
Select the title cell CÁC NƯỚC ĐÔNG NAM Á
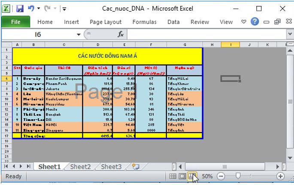click(107, 56)
